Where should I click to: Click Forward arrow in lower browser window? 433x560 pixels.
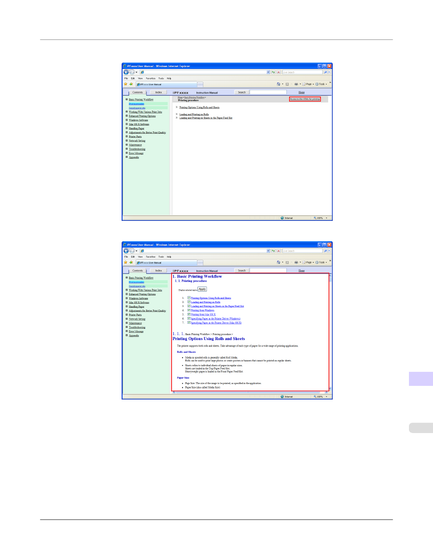[x=132, y=251]
